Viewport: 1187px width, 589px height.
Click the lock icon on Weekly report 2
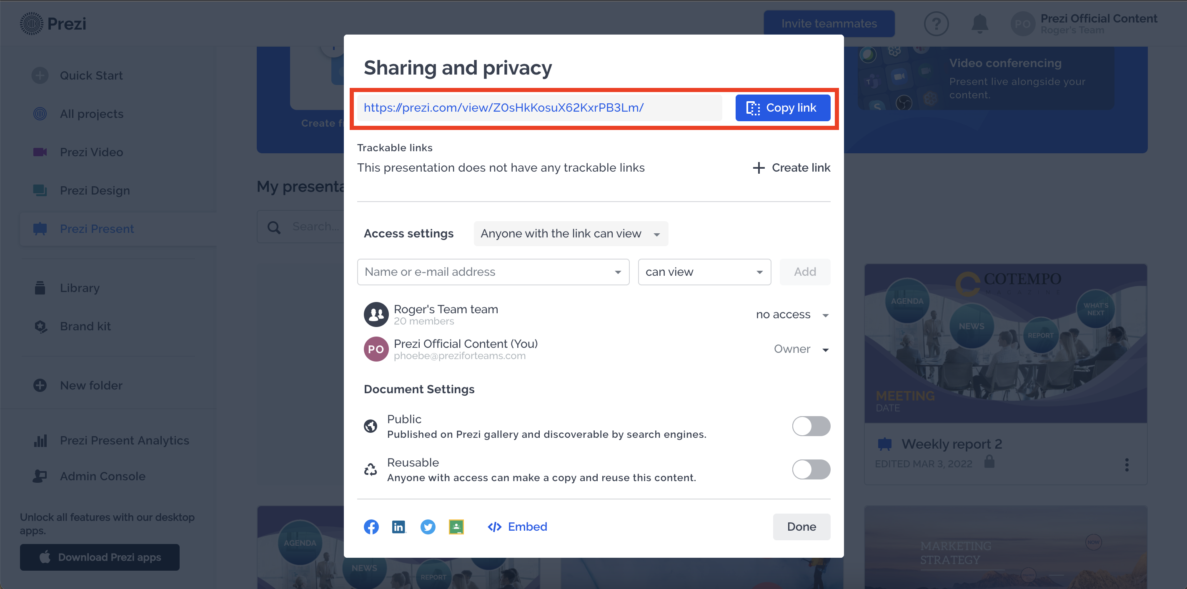(x=989, y=461)
